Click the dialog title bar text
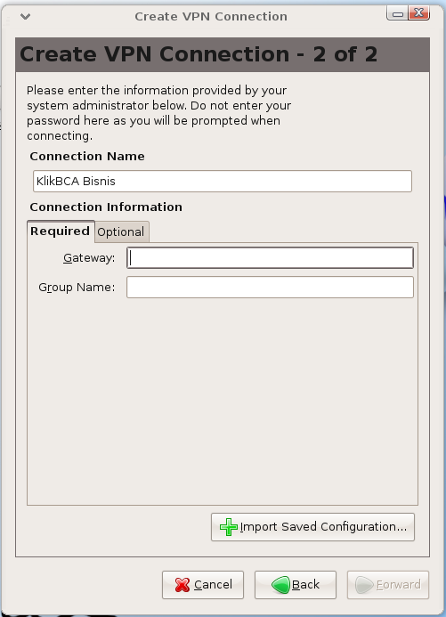Screen dimensions: 446x617 coord(211,17)
